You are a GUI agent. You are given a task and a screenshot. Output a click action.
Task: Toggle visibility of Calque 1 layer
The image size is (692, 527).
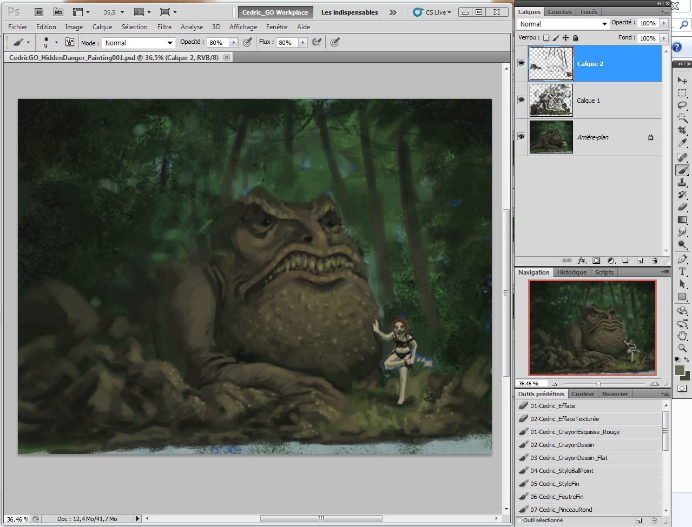point(521,100)
